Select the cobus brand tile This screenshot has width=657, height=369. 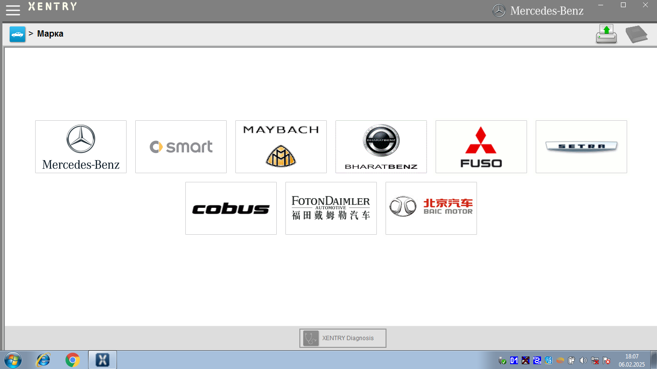coord(231,208)
